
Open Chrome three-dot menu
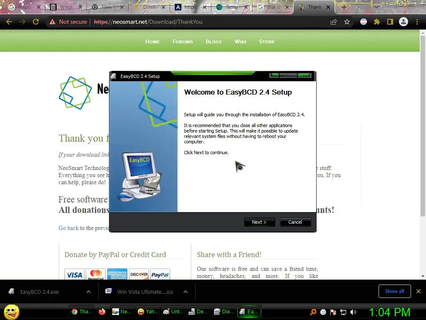click(x=417, y=22)
